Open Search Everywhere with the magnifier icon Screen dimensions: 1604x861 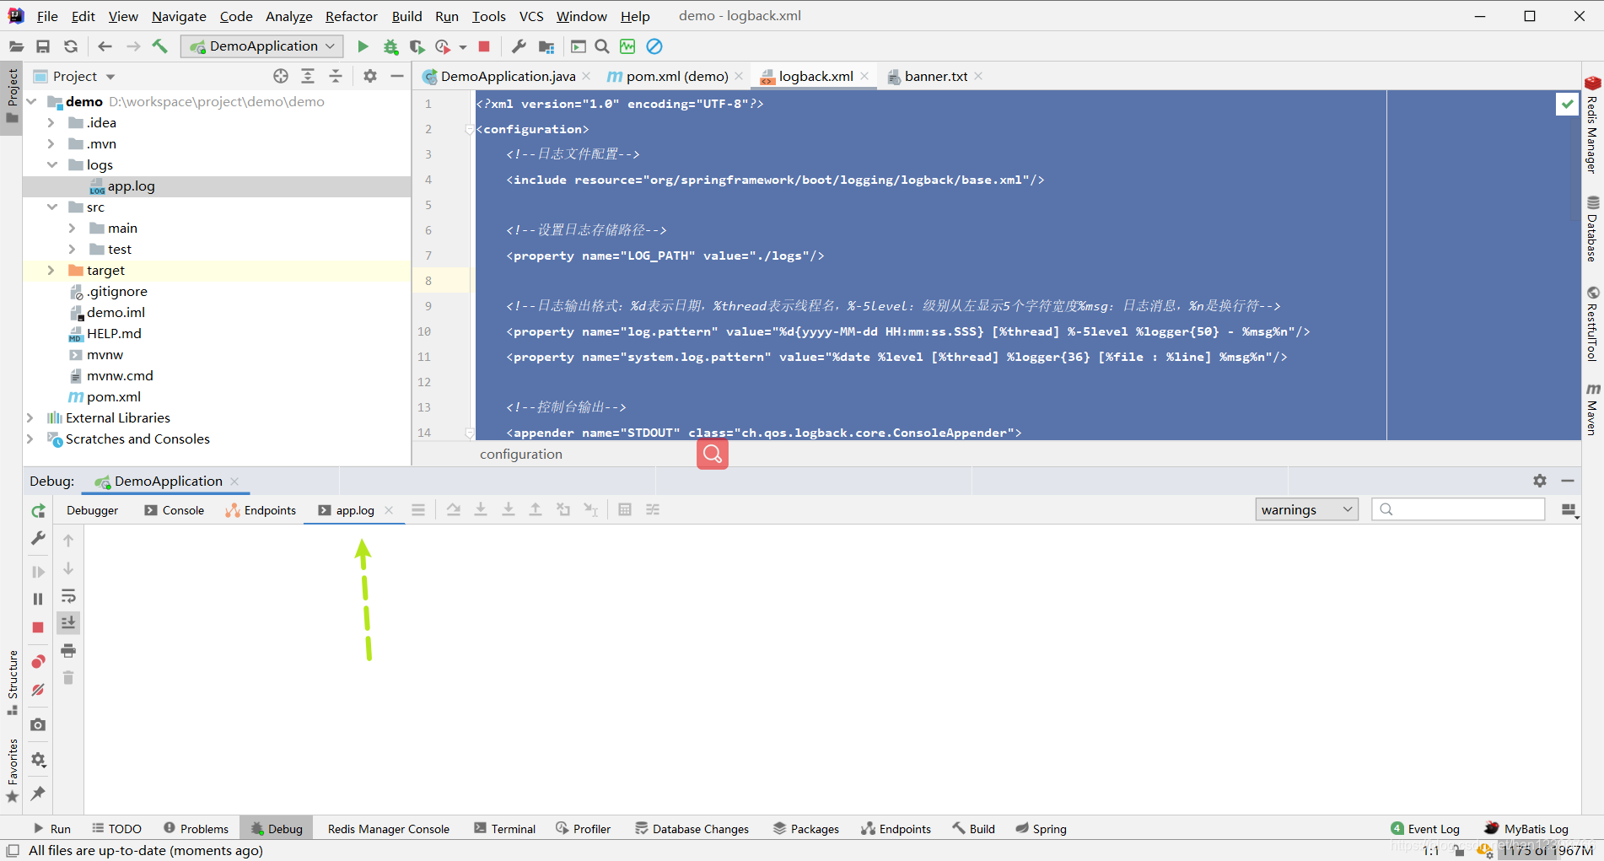(601, 46)
